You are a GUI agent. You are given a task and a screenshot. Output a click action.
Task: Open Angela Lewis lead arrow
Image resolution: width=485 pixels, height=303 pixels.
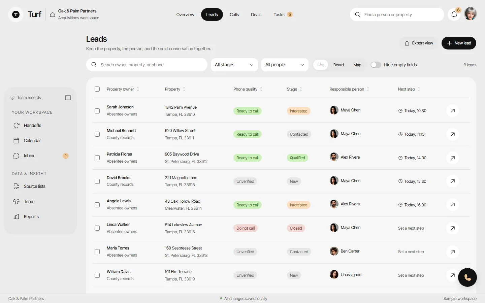(453, 205)
